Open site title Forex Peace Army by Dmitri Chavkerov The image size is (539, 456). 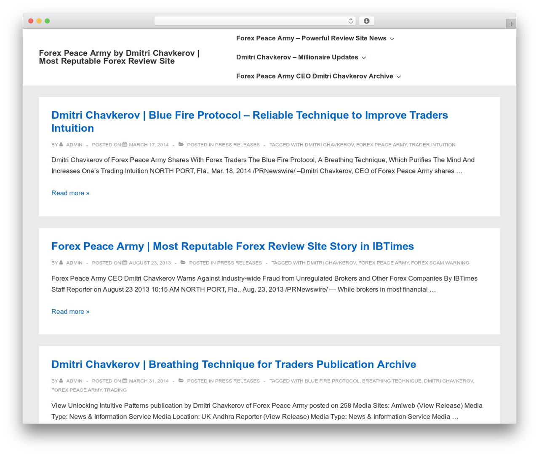119,57
